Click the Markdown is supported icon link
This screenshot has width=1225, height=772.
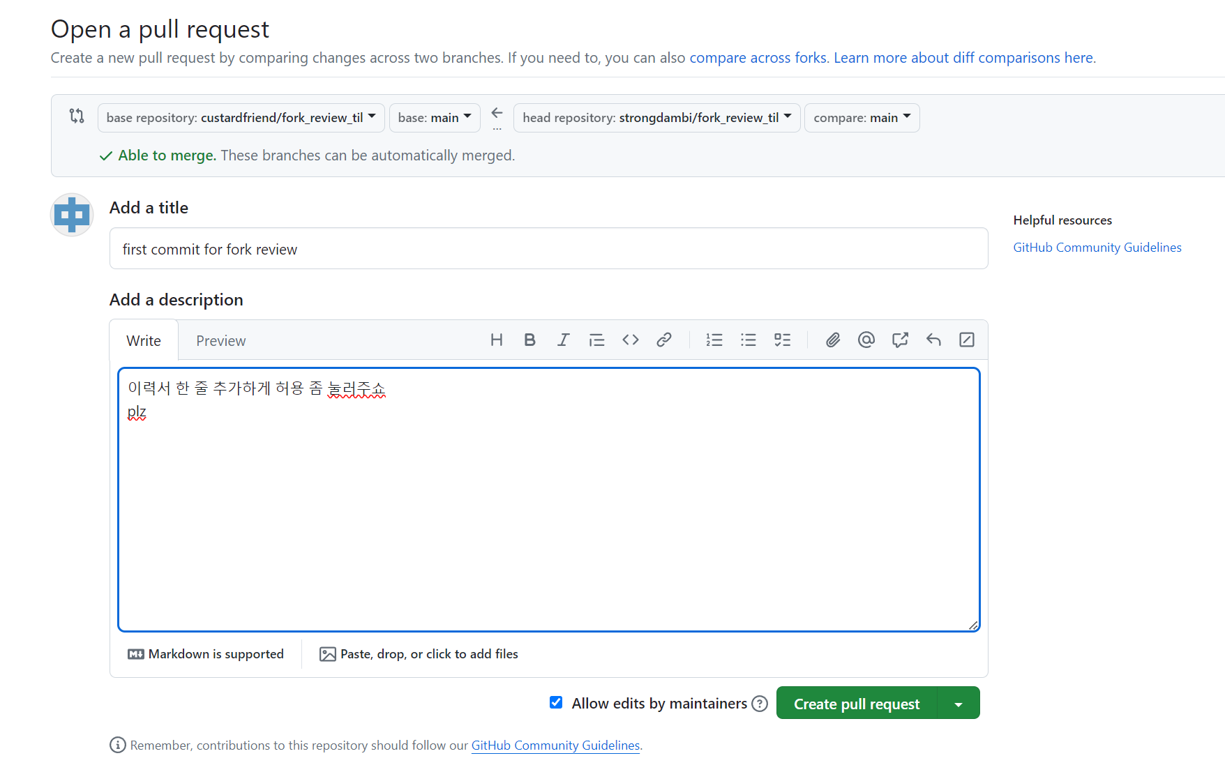(206, 654)
